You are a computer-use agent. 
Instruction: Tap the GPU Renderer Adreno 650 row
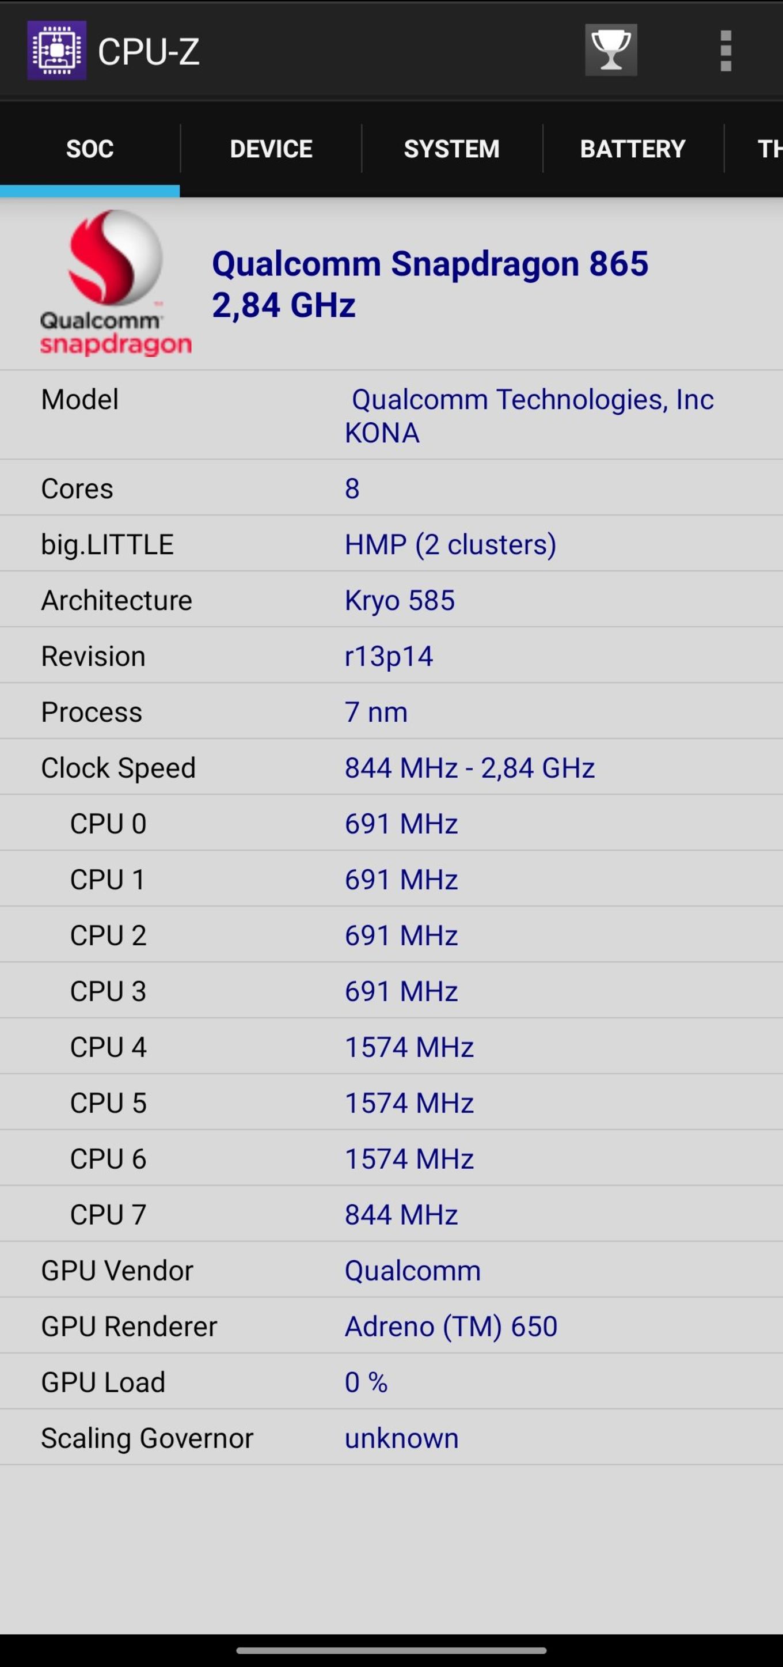pyautogui.click(x=391, y=1326)
